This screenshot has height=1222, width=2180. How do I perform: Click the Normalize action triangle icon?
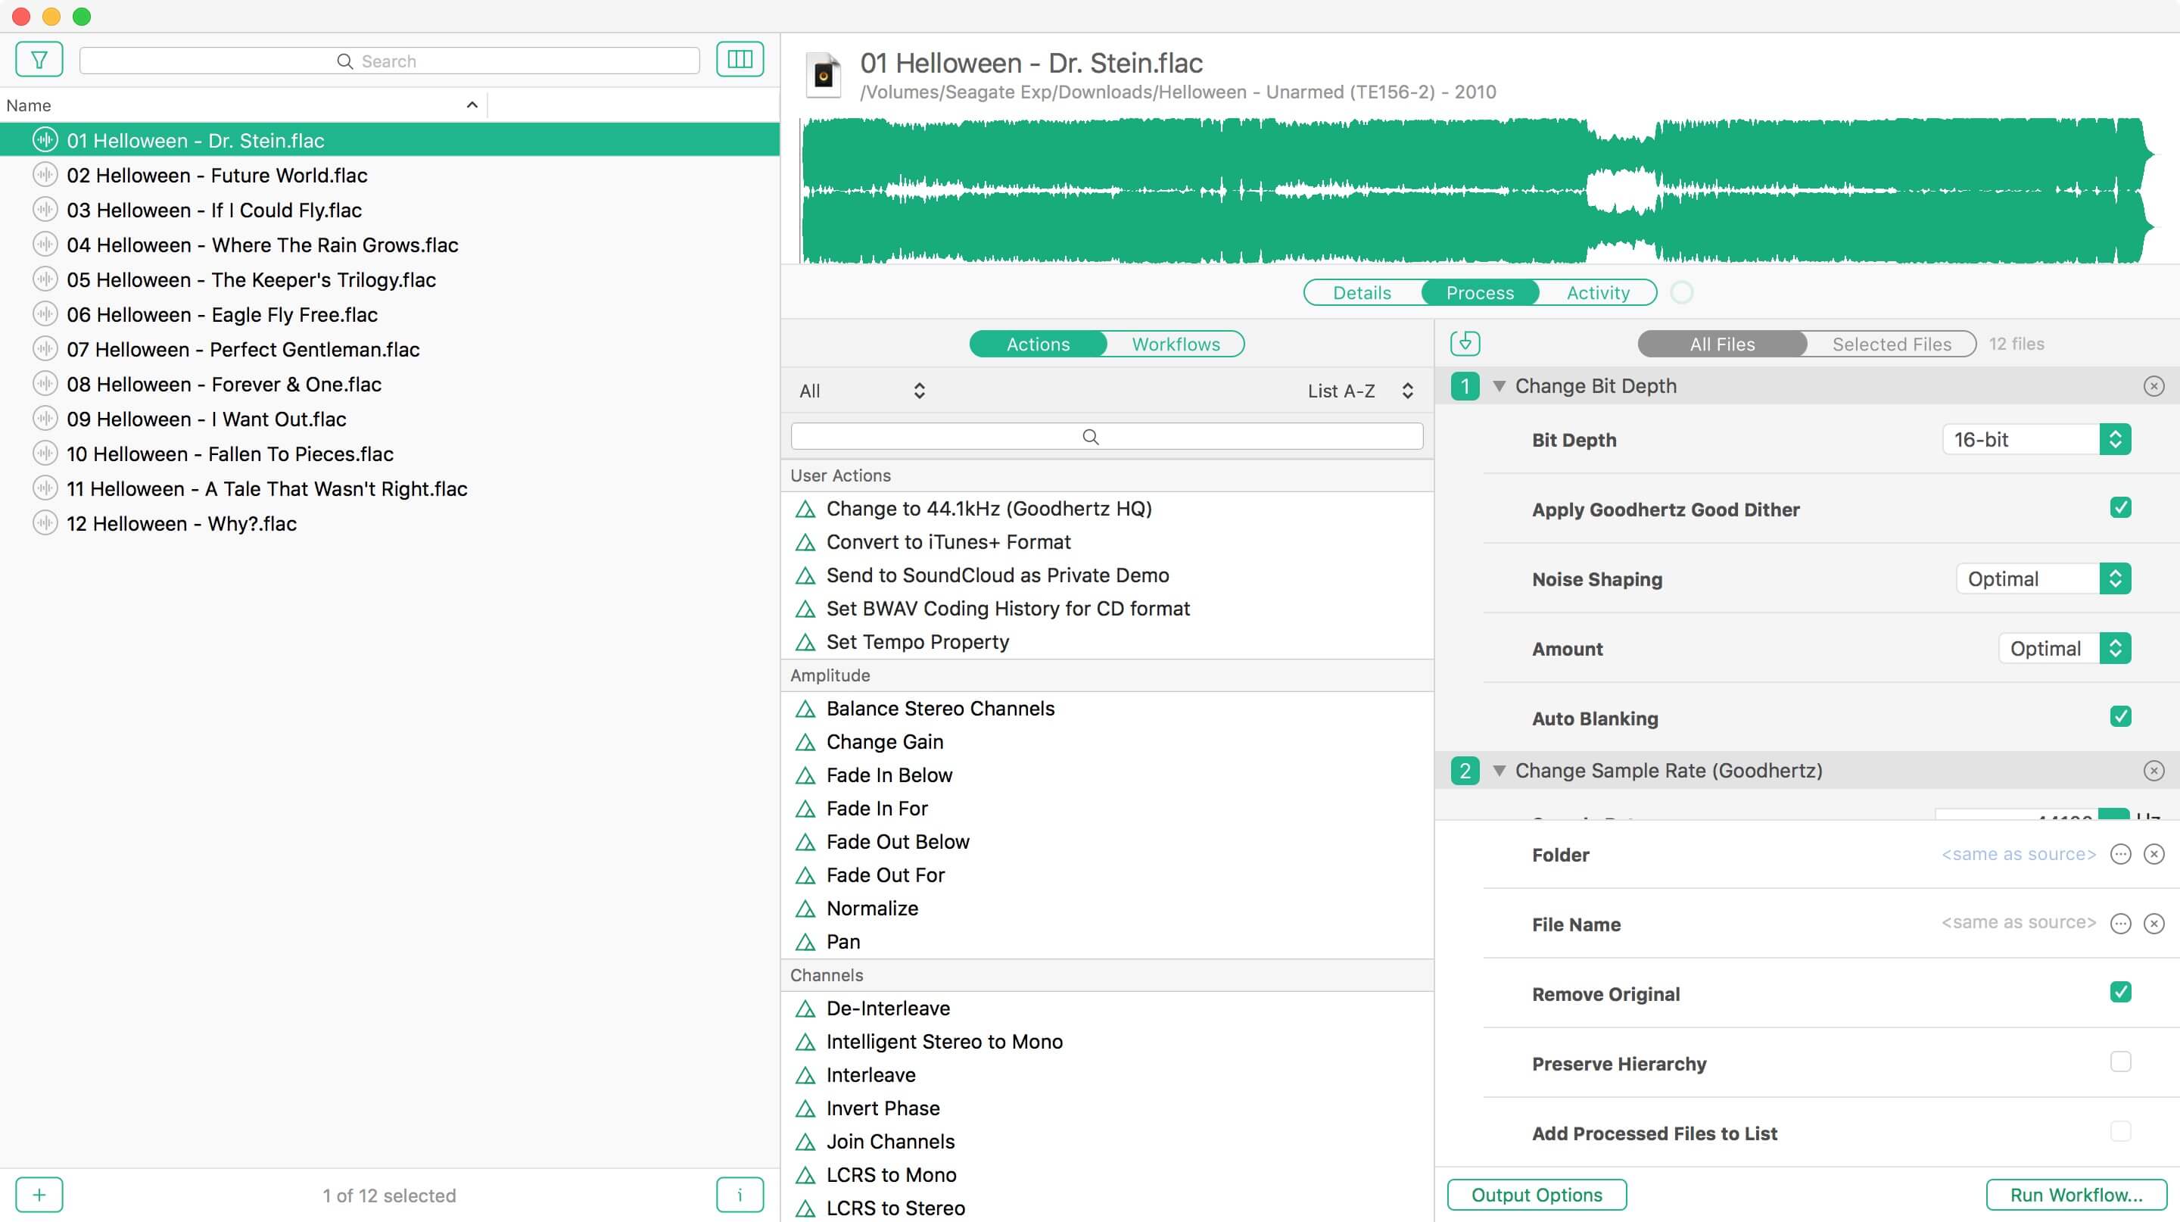(x=805, y=909)
